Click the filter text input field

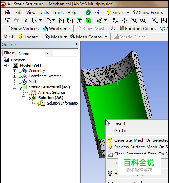pos(65,53)
